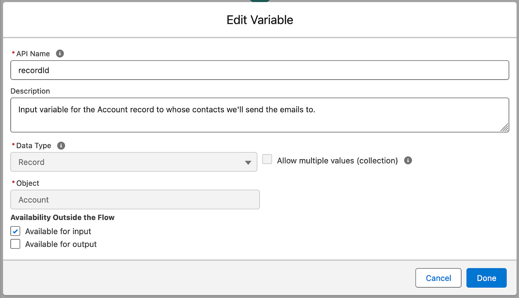Click the Edit Variable dialog title

coord(260,20)
